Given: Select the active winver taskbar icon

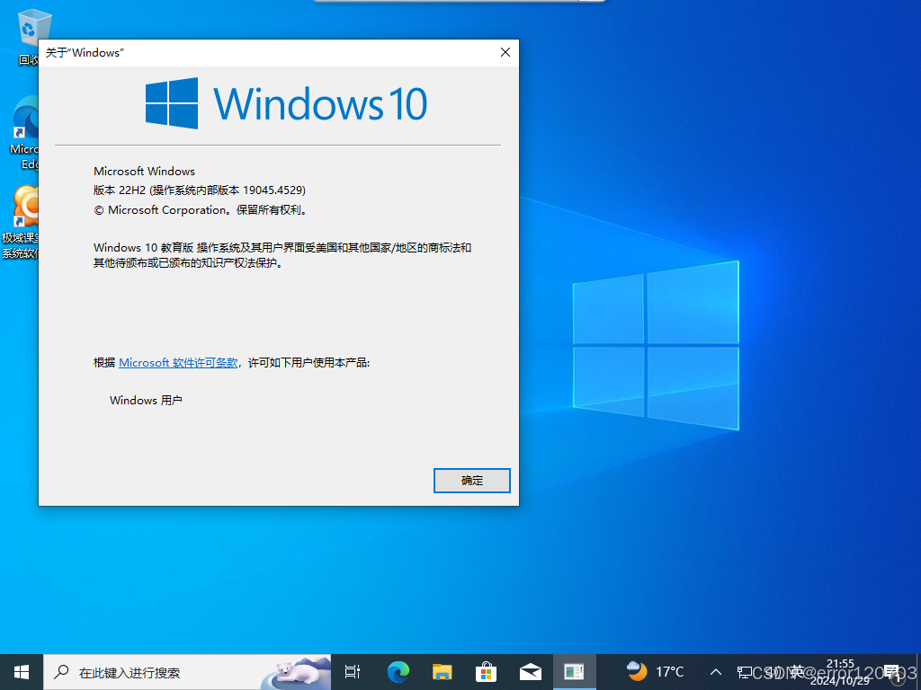Looking at the screenshot, I should coord(574,672).
